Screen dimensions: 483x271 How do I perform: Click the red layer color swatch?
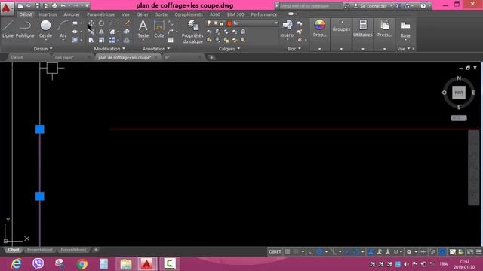tap(229, 23)
